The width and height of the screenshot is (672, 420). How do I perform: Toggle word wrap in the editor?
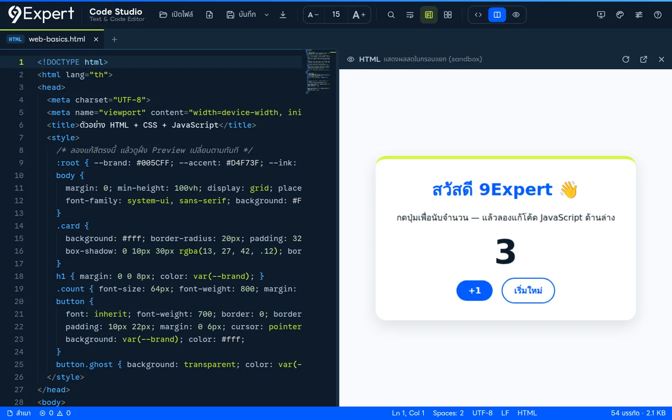point(410,15)
